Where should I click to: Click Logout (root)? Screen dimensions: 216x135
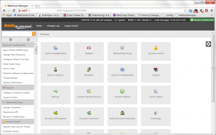point(71,26)
